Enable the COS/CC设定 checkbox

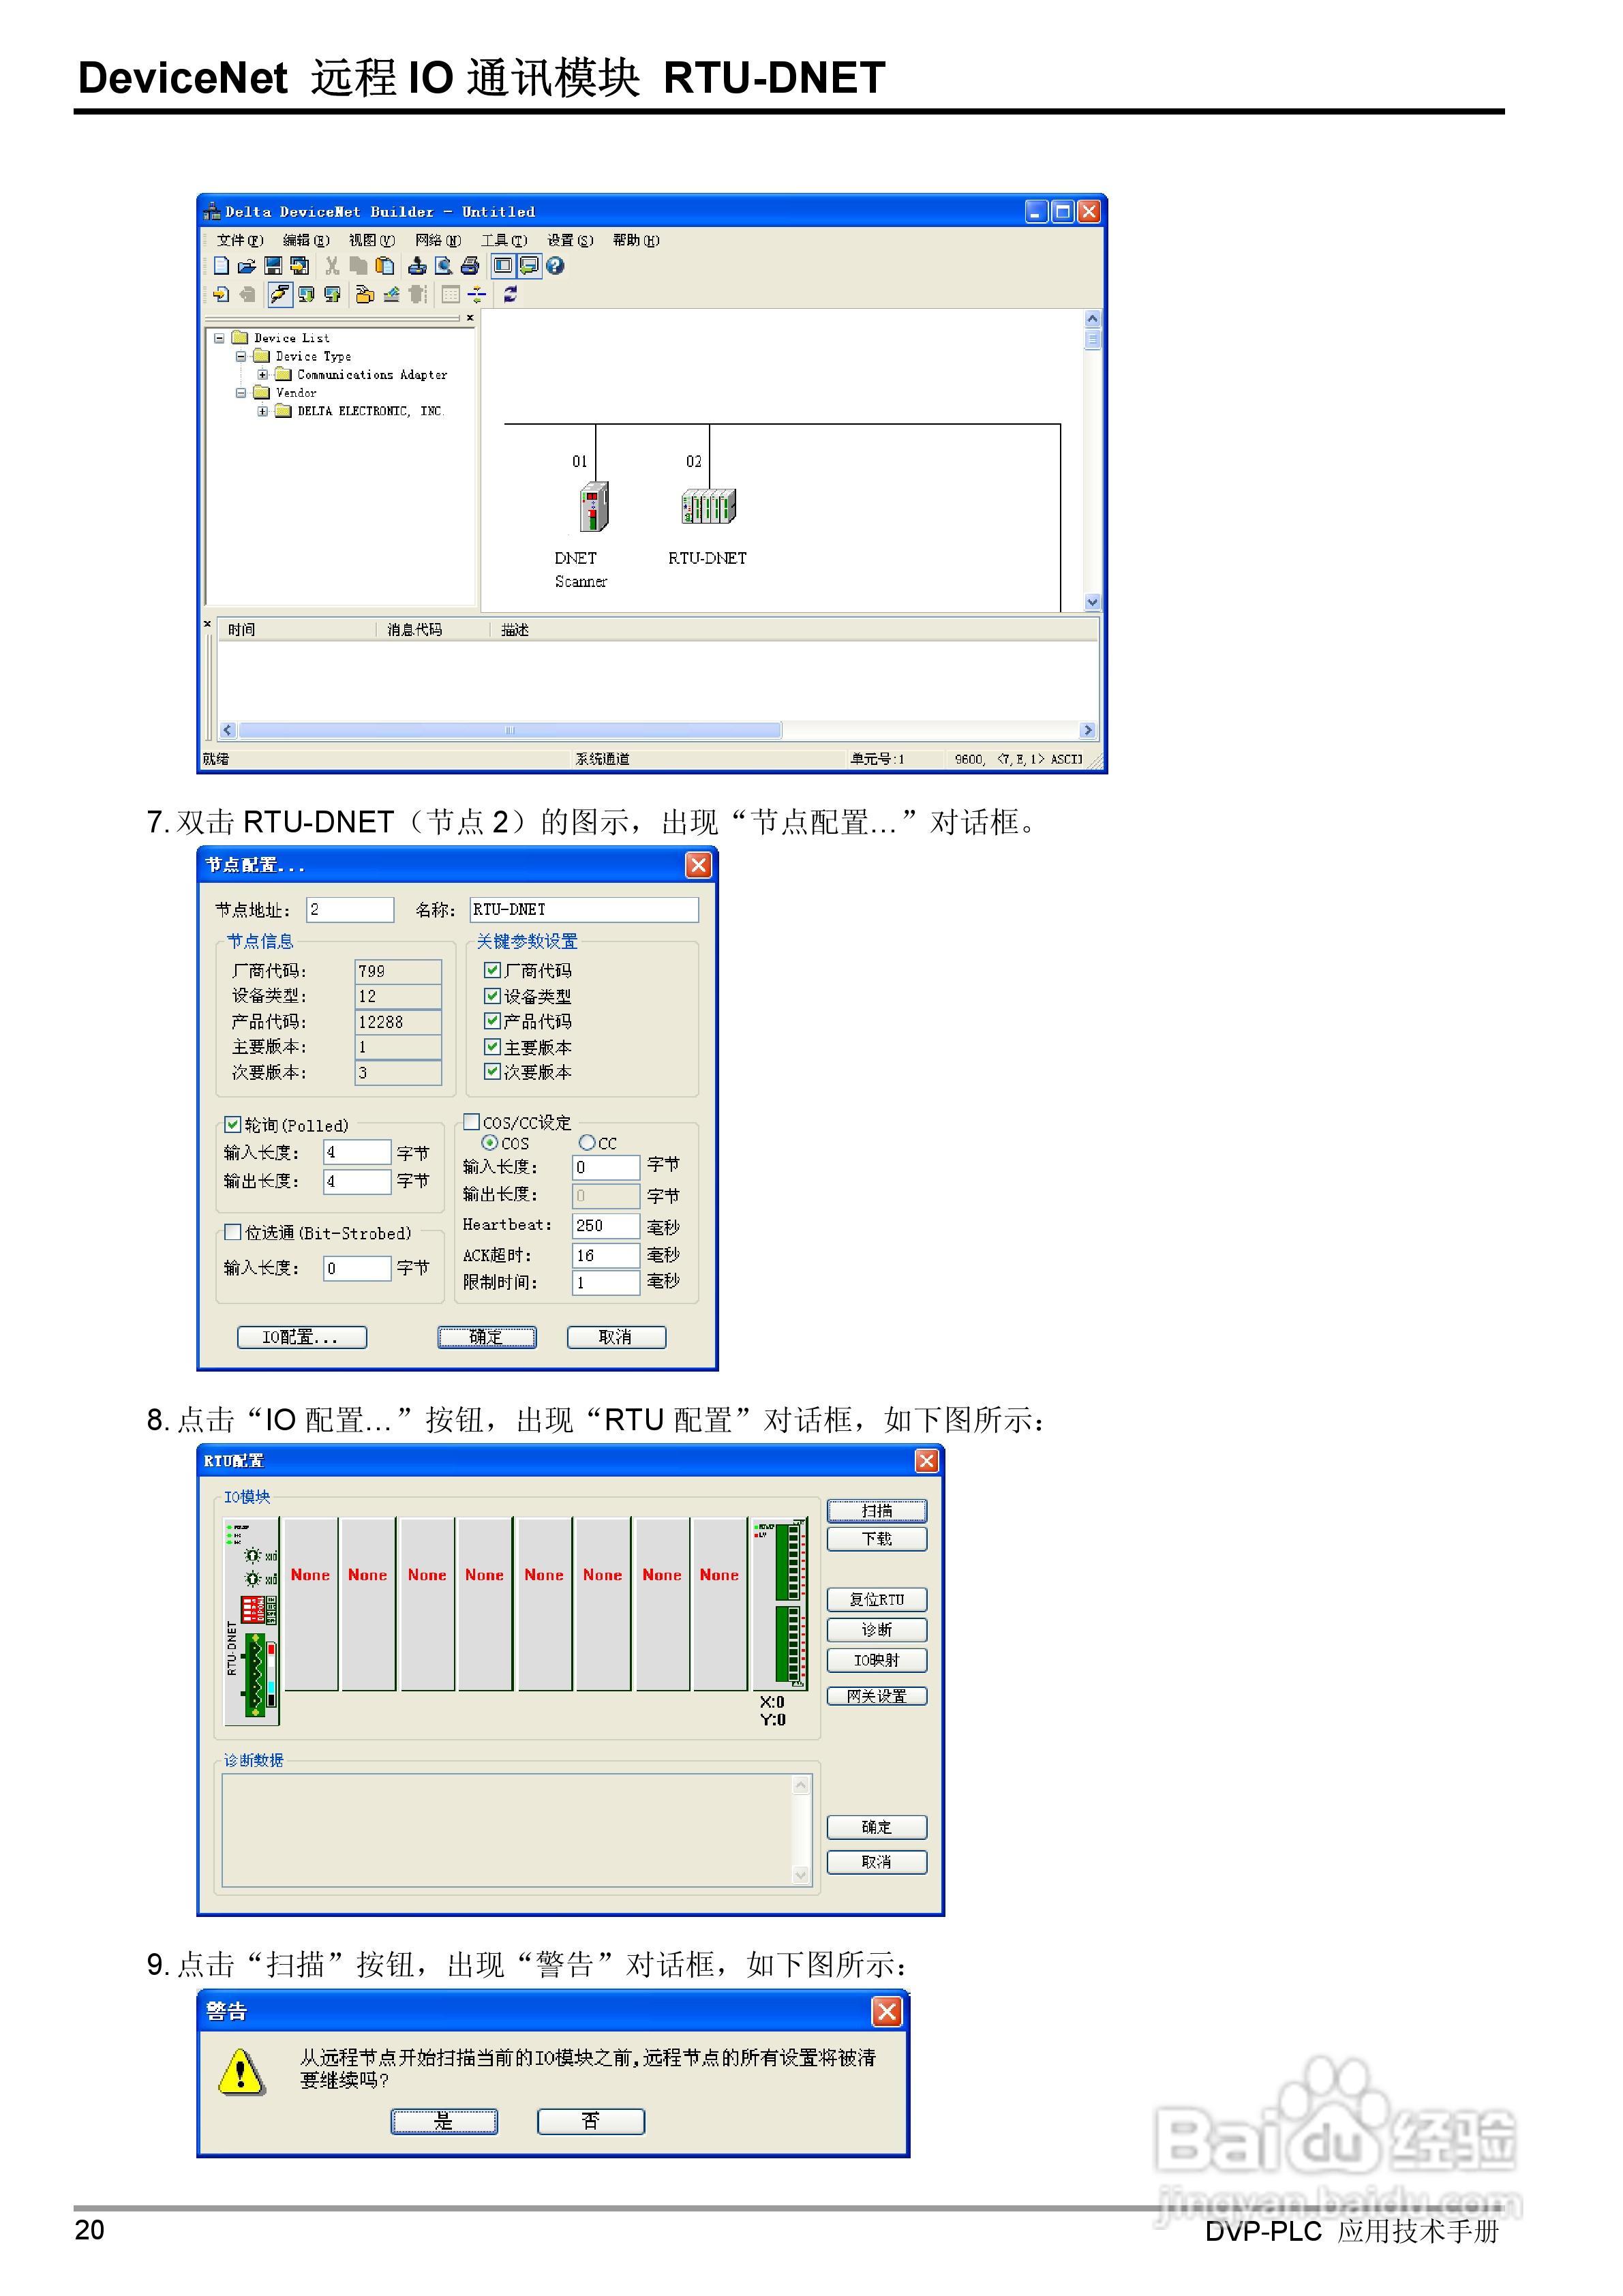472,1122
